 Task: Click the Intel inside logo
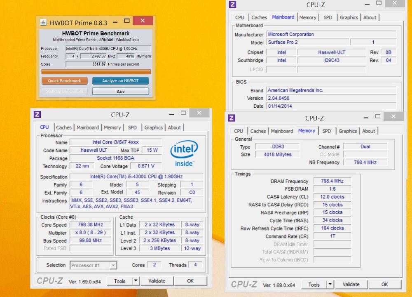pos(184,154)
